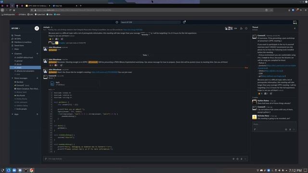Open channel details info icon
The width and height of the screenshot is (308, 173).
click(x=246, y=28)
